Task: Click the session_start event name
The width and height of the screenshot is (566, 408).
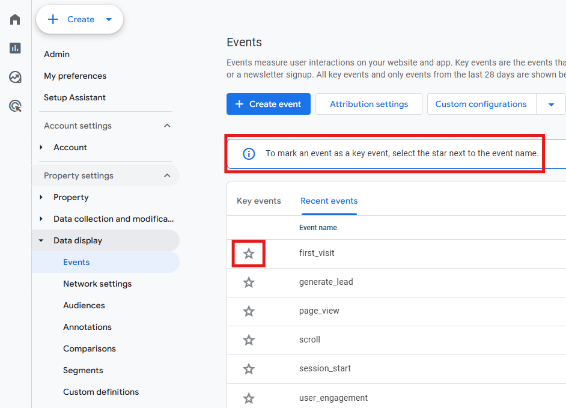Action: pyautogui.click(x=325, y=369)
